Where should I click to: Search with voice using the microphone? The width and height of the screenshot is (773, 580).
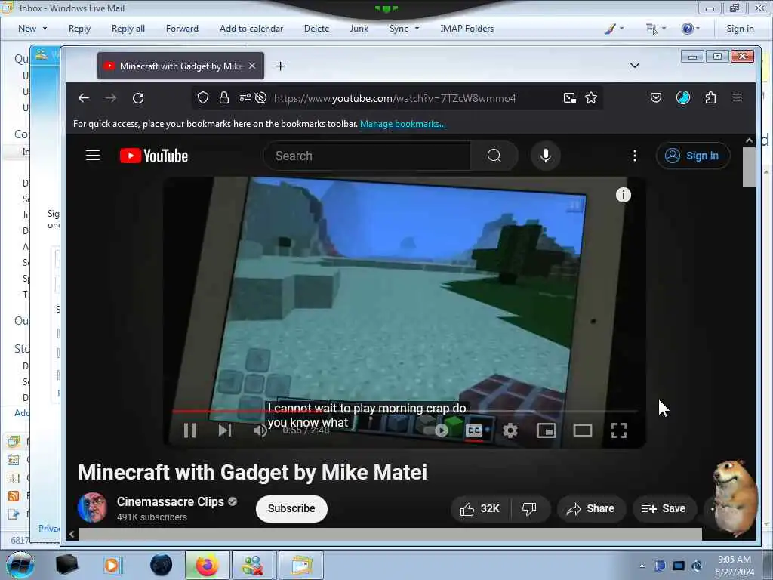click(x=545, y=156)
